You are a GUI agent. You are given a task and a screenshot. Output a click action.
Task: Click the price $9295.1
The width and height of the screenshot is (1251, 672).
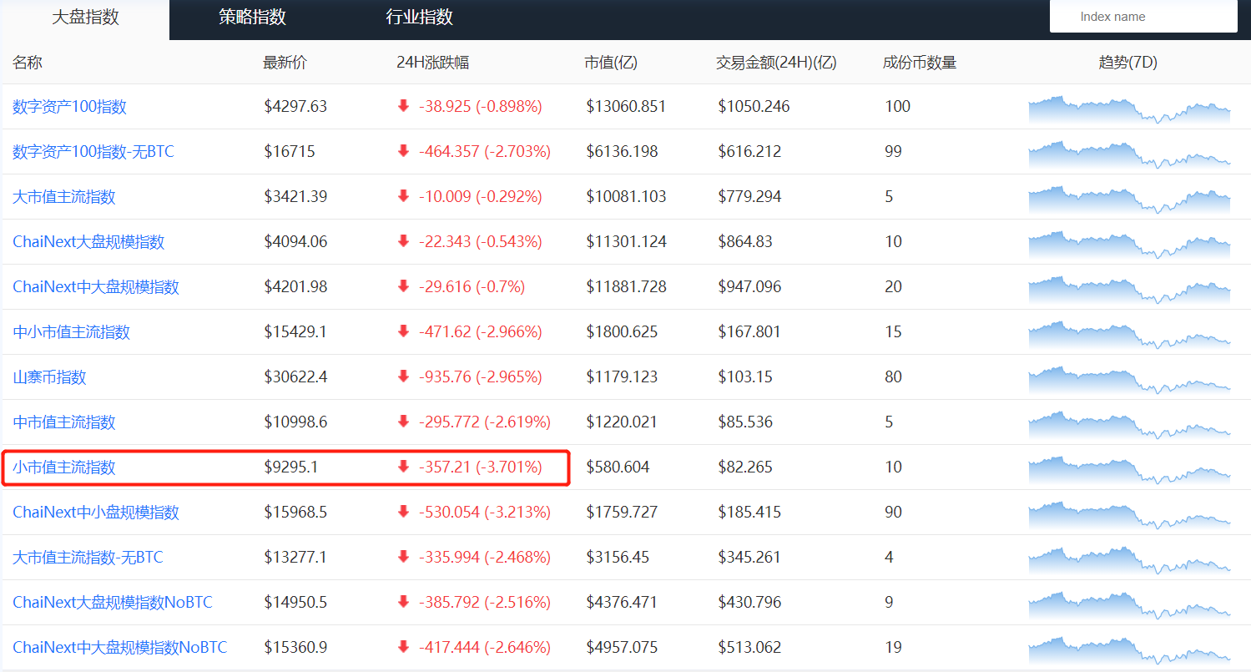[290, 467]
